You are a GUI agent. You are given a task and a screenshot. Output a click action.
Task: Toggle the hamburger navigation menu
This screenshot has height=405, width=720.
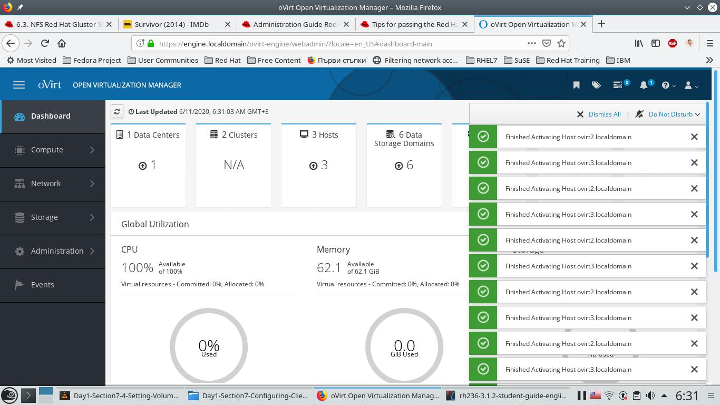19,85
